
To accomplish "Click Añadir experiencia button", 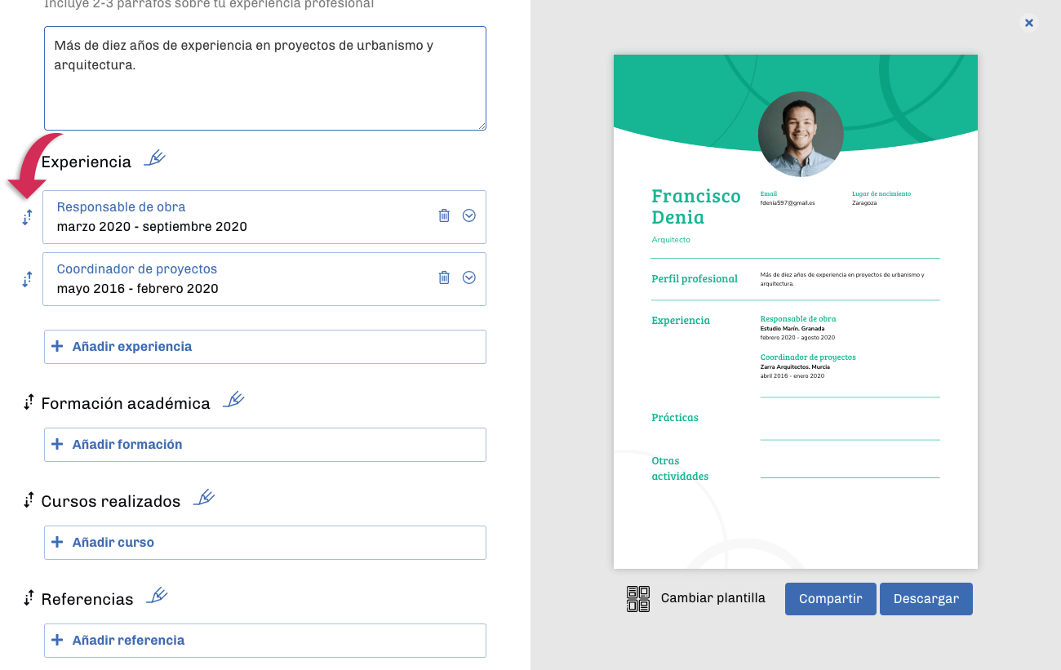I will coord(265,347).
